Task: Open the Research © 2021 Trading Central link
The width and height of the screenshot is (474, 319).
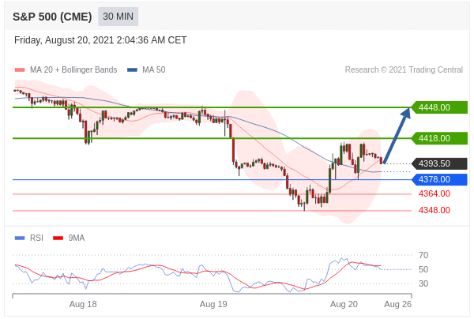Action: pyautogui.click(x=404, y=70)
